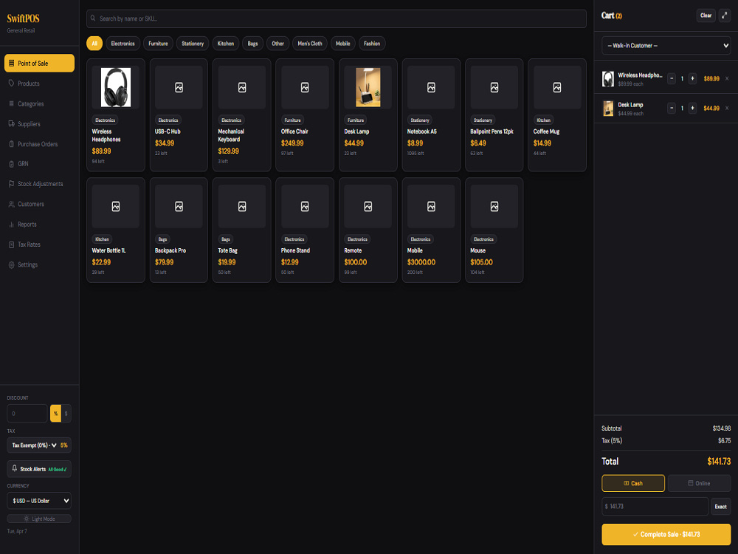The image size is (738, 554).
Task: Filter products by Electronics category
Action: click(x=123, y=44)
